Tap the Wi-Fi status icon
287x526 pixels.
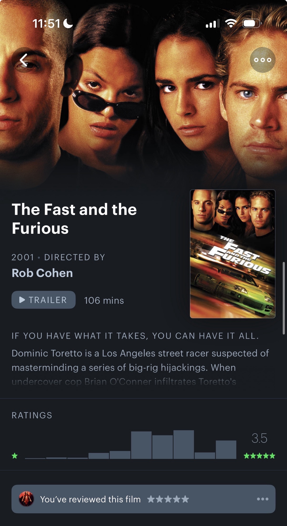231,24
